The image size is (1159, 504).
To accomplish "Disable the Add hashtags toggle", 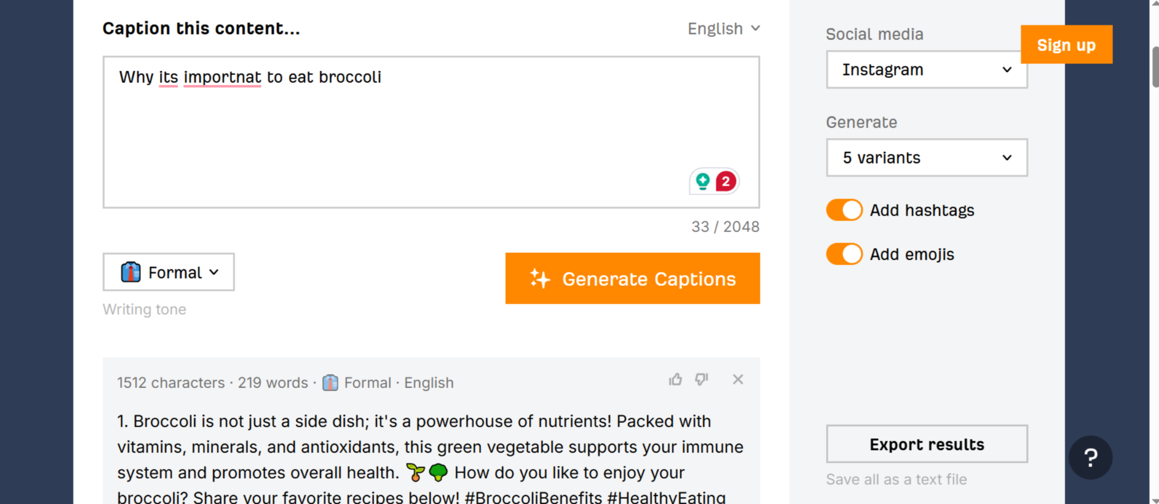I will [x=844, y=210].
